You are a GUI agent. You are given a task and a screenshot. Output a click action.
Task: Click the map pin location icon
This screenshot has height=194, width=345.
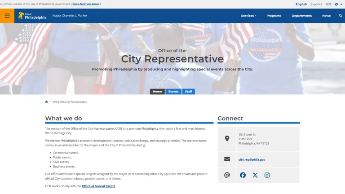227,139
